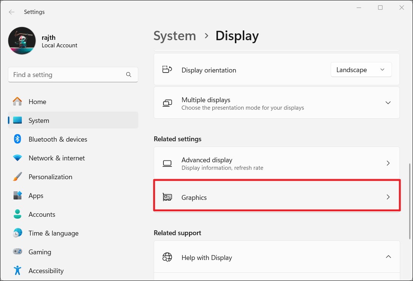Click the Find a setting search field
Image resolution: width=413 pixels, height=281 pixels.
pyautogui.click(x=68, y=75)
